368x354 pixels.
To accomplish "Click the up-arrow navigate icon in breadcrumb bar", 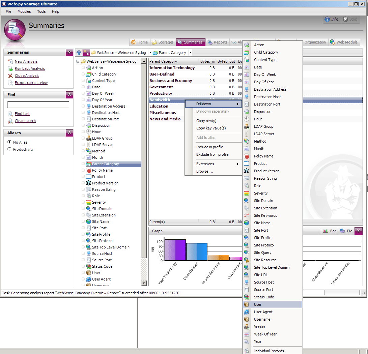I will (x=79, y=53).
